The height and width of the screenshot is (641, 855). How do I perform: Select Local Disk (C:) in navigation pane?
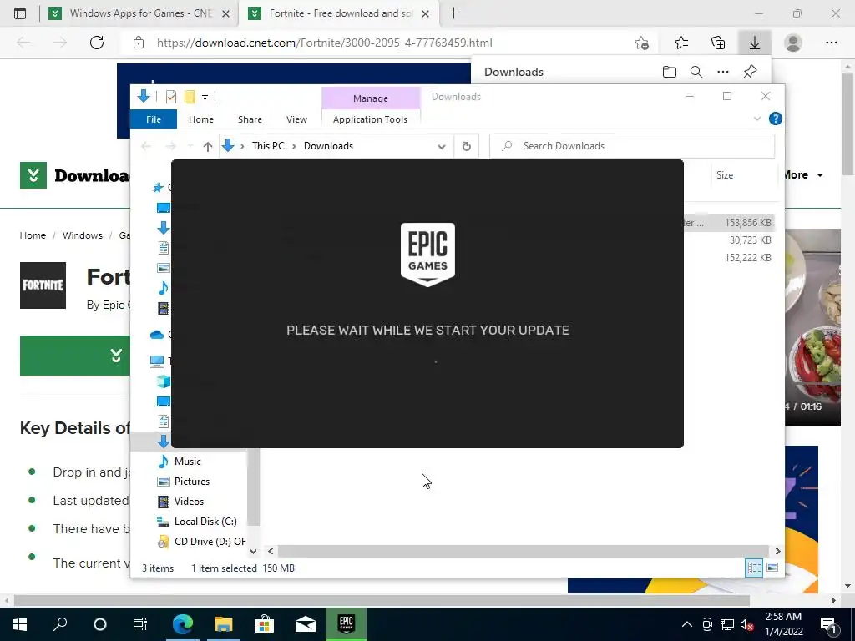pos(205,522)
